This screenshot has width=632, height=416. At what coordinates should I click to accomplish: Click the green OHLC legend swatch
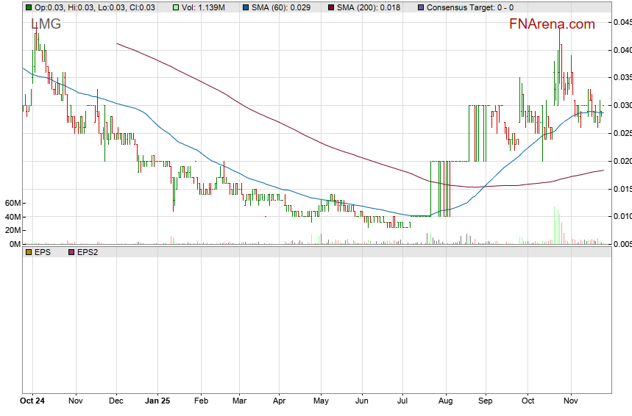[x=29, y=7]
